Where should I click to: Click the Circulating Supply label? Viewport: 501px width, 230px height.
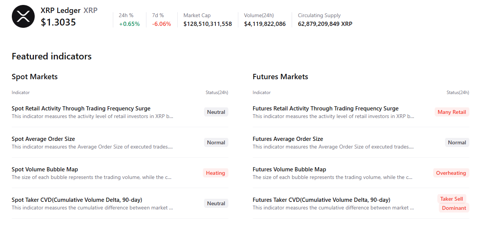tap(319, 16)
